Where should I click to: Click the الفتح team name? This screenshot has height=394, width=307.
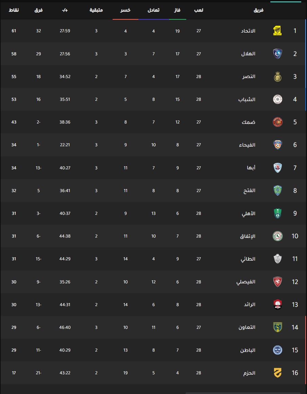(x=249, y=190)
